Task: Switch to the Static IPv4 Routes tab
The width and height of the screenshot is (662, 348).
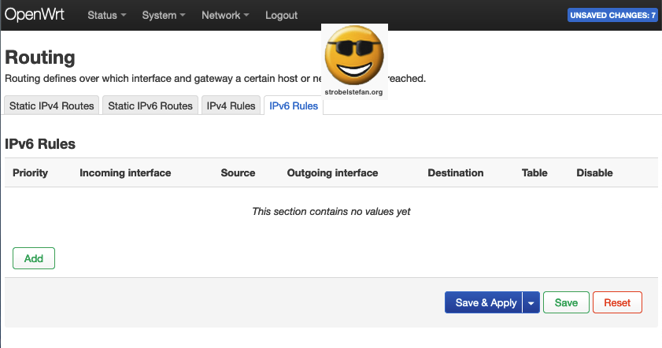Action: click(x=51, y=106)
